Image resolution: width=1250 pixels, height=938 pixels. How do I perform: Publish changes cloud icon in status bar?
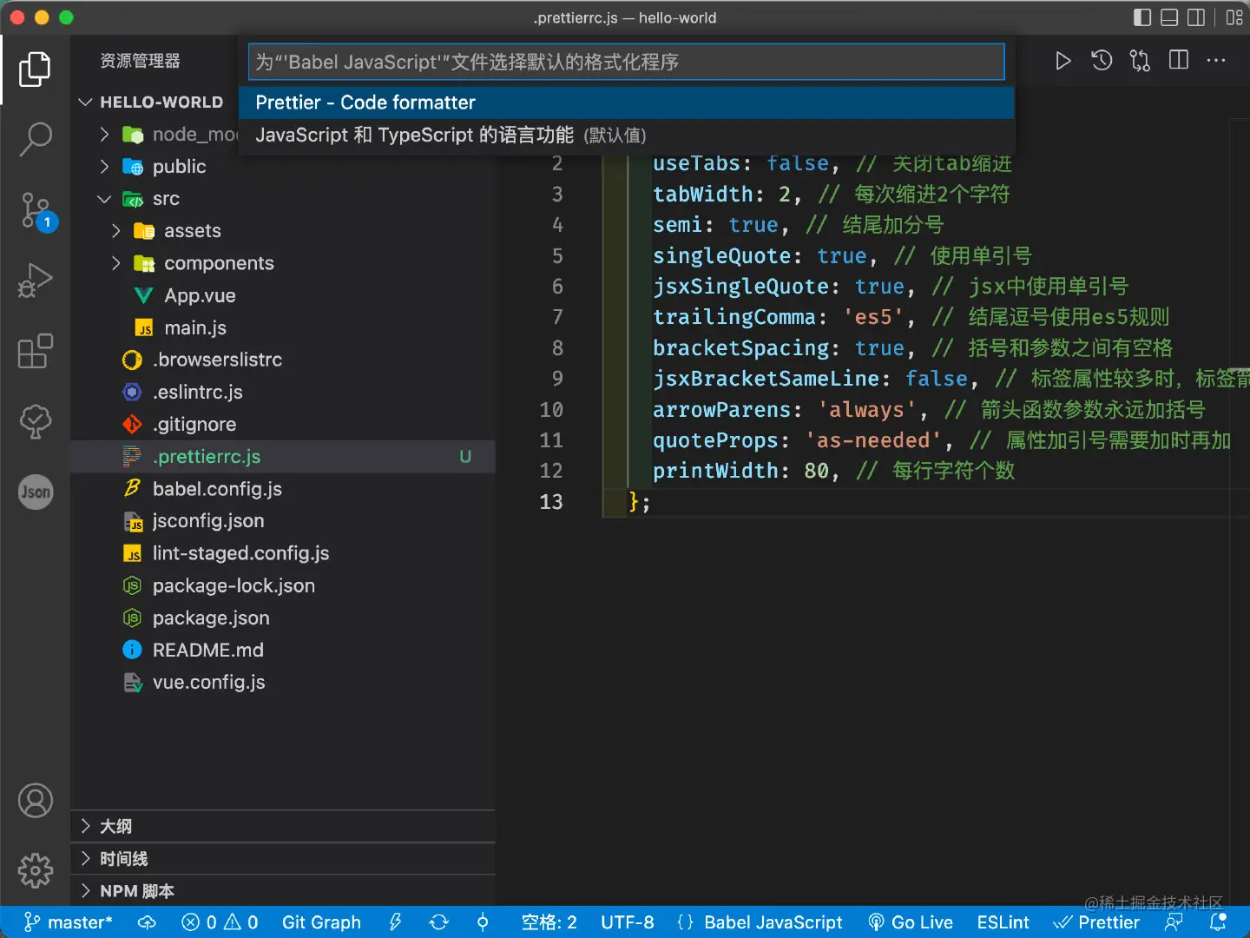[x=148, y=922]
